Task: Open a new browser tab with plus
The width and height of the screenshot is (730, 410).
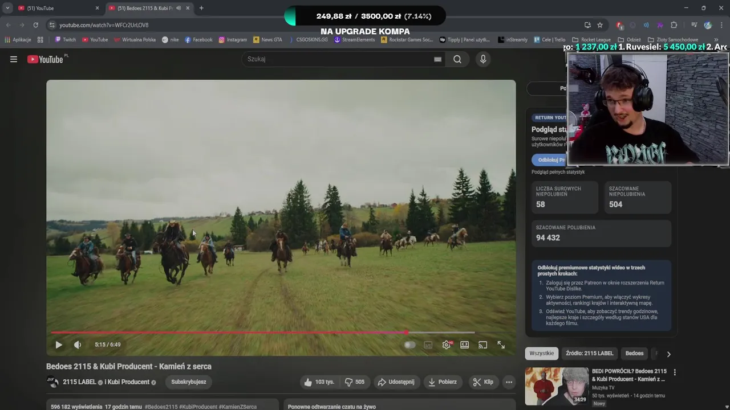Action: pos(201,8)
